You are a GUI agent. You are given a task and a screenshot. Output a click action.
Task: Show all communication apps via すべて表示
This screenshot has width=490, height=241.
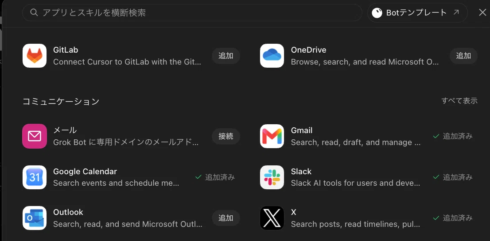tap(459, 101)
